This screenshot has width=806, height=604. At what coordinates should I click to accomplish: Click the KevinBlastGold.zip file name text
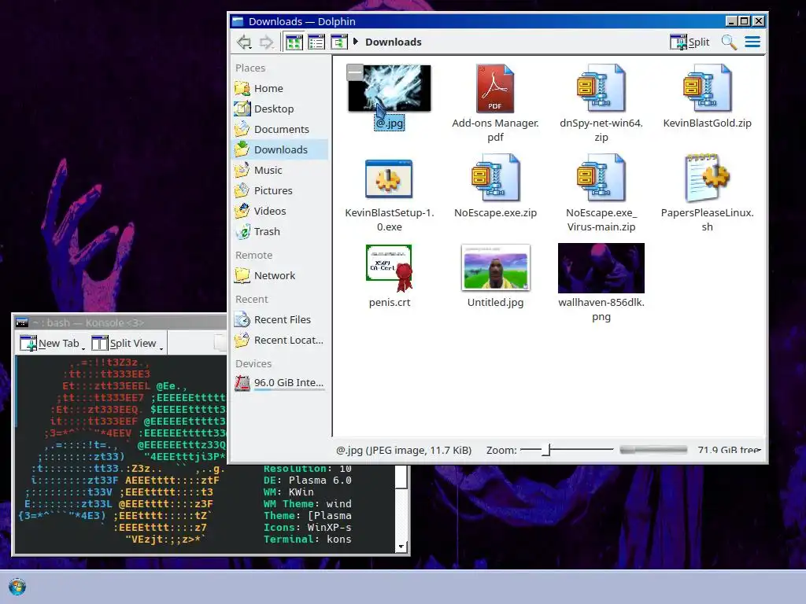click(x=708, y=123)
